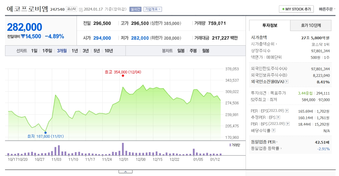Click the 시가총액 27조 5,800억원 value

[x=316, y=38]
